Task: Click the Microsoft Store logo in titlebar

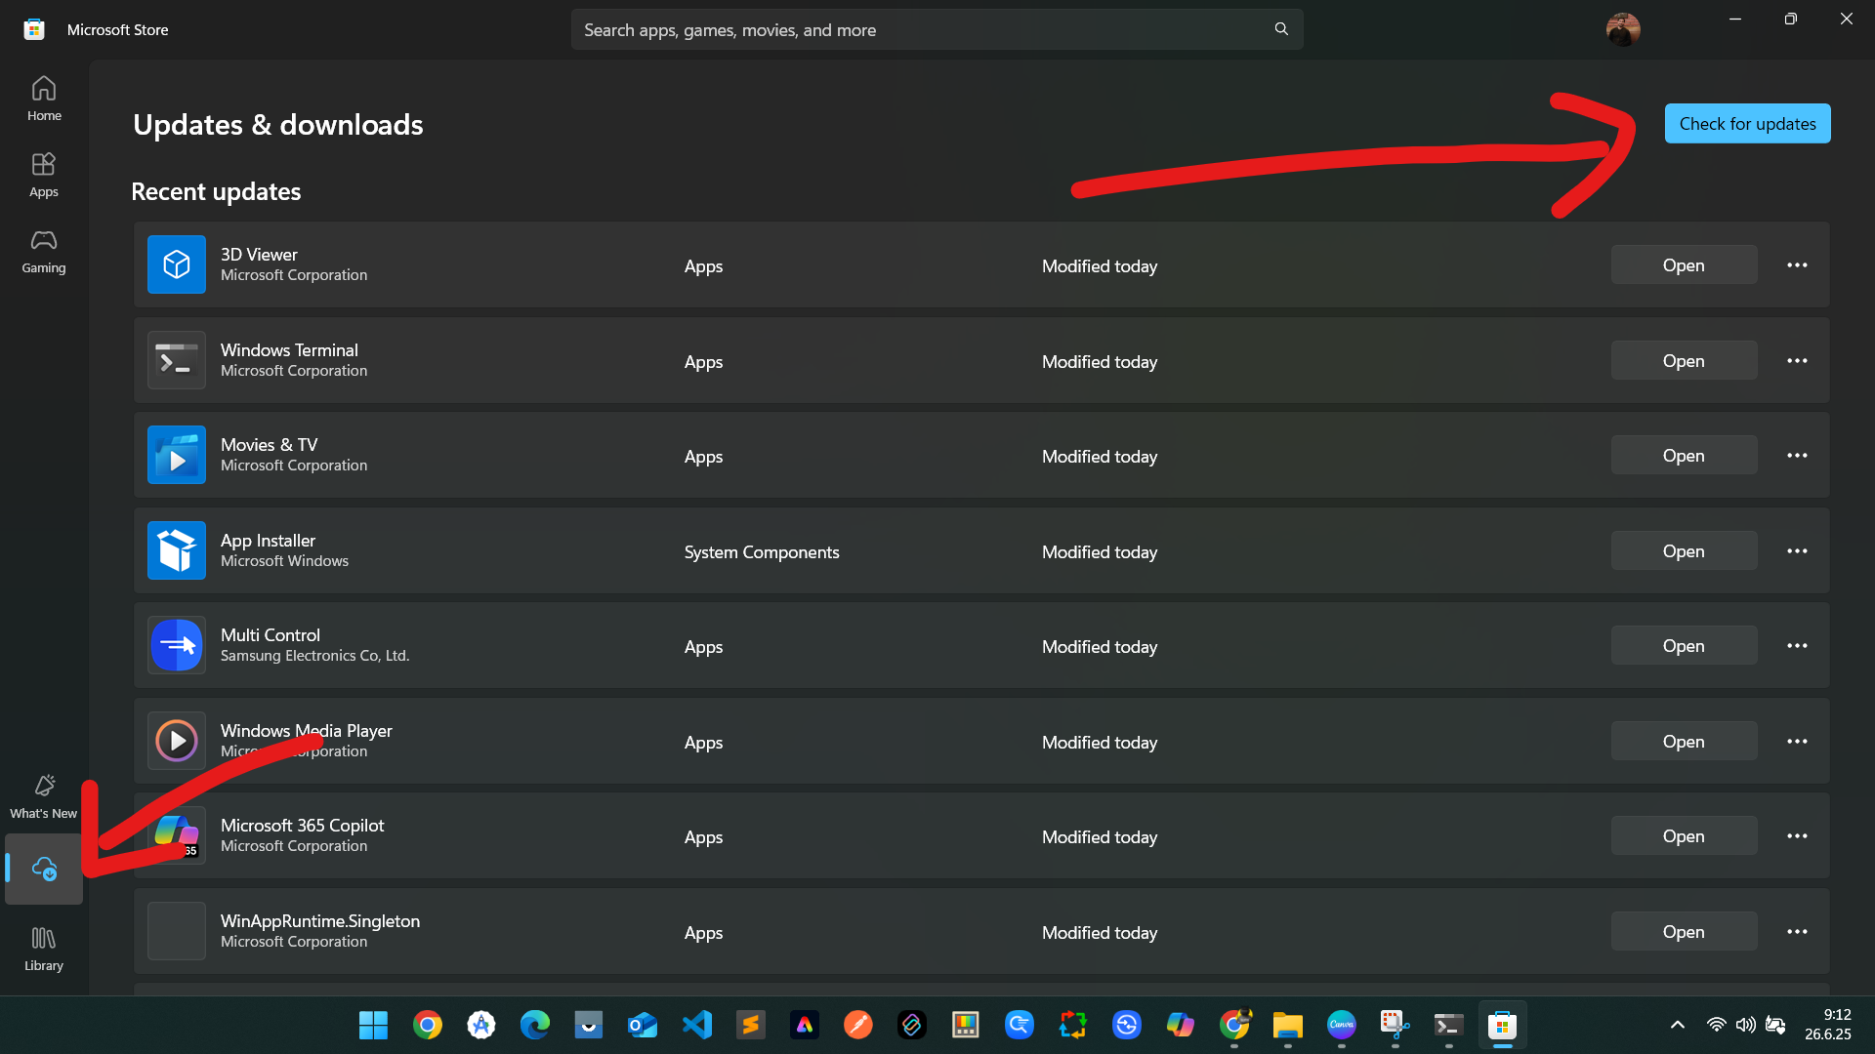Action: click(x=33, y=29)
